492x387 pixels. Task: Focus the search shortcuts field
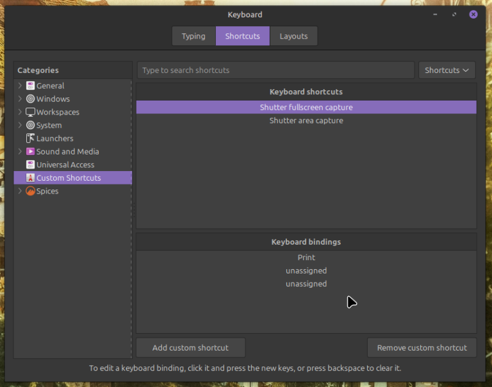point(276,70)
